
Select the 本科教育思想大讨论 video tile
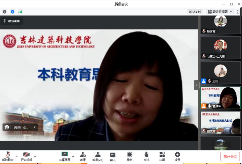point(220,123)
